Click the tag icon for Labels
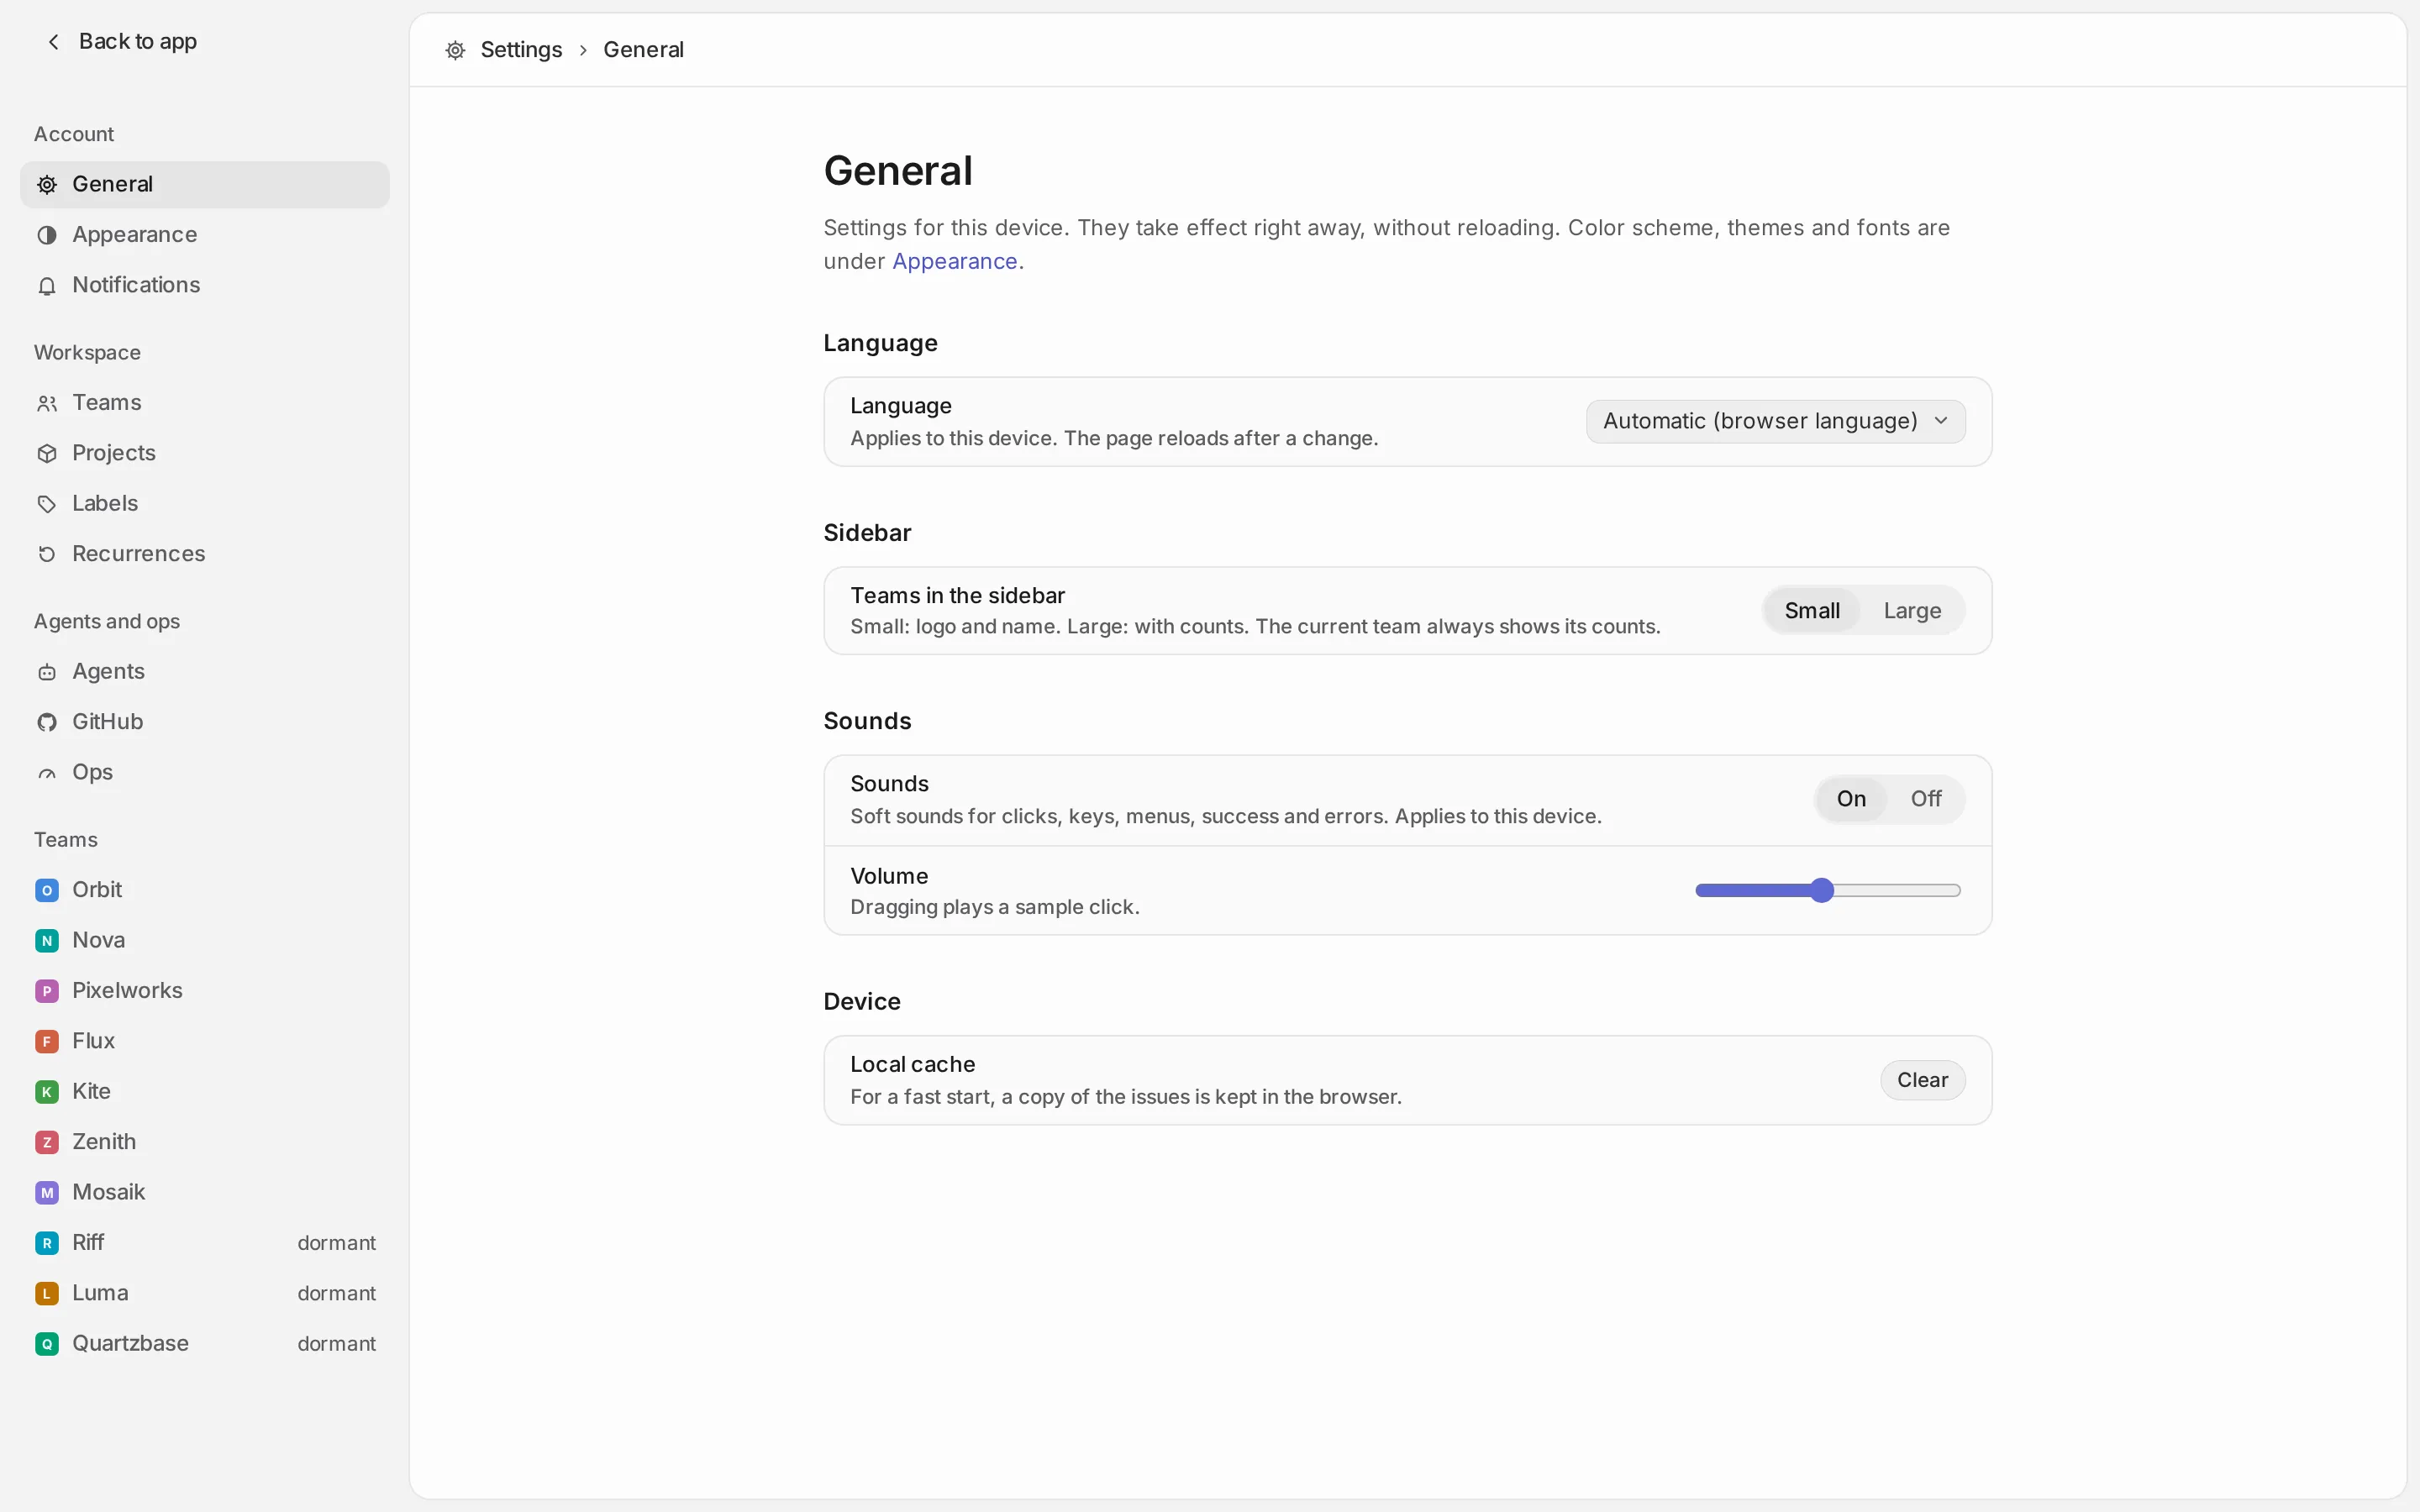 (47, 504)
